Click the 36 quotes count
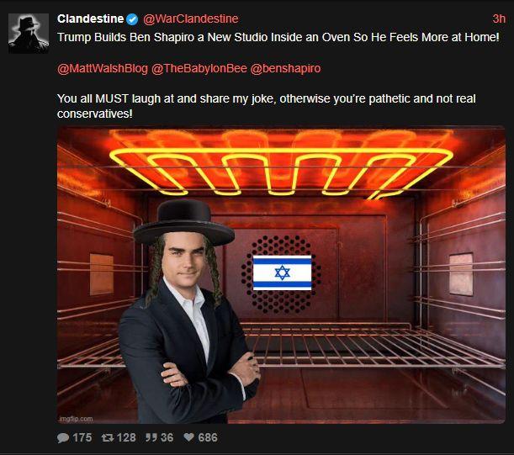 click(167, 437)
